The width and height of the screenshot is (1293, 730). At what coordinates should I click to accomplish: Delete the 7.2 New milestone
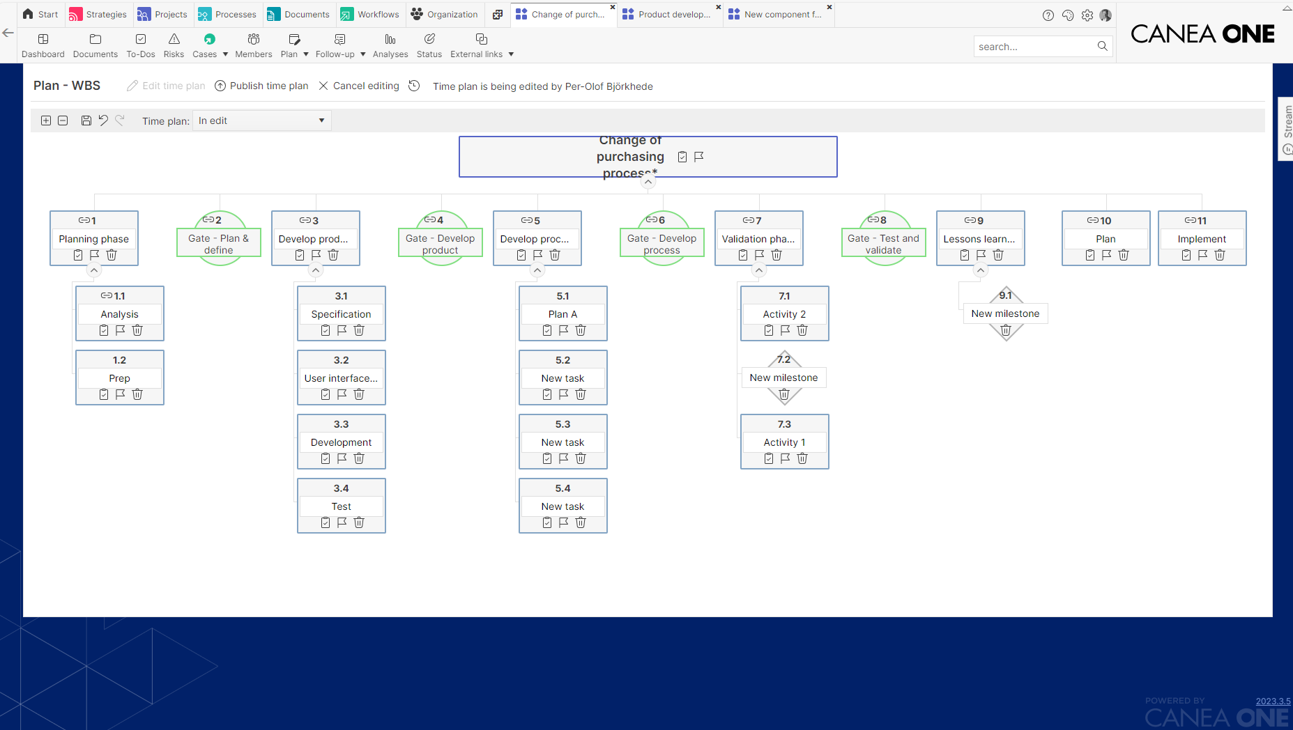[784, 394]
